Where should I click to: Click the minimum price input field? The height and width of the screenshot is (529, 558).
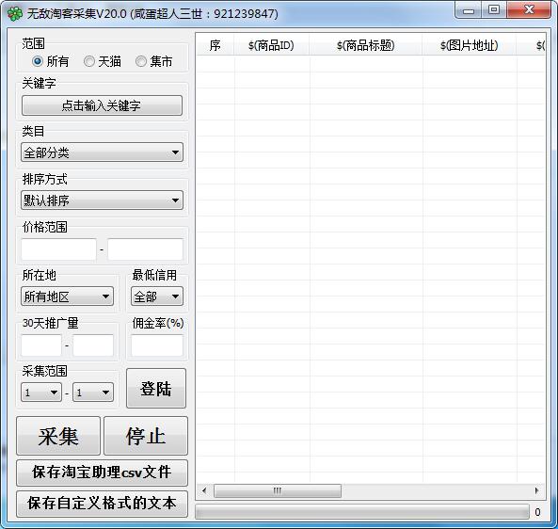pyautogui.click(x=58, y=249)
